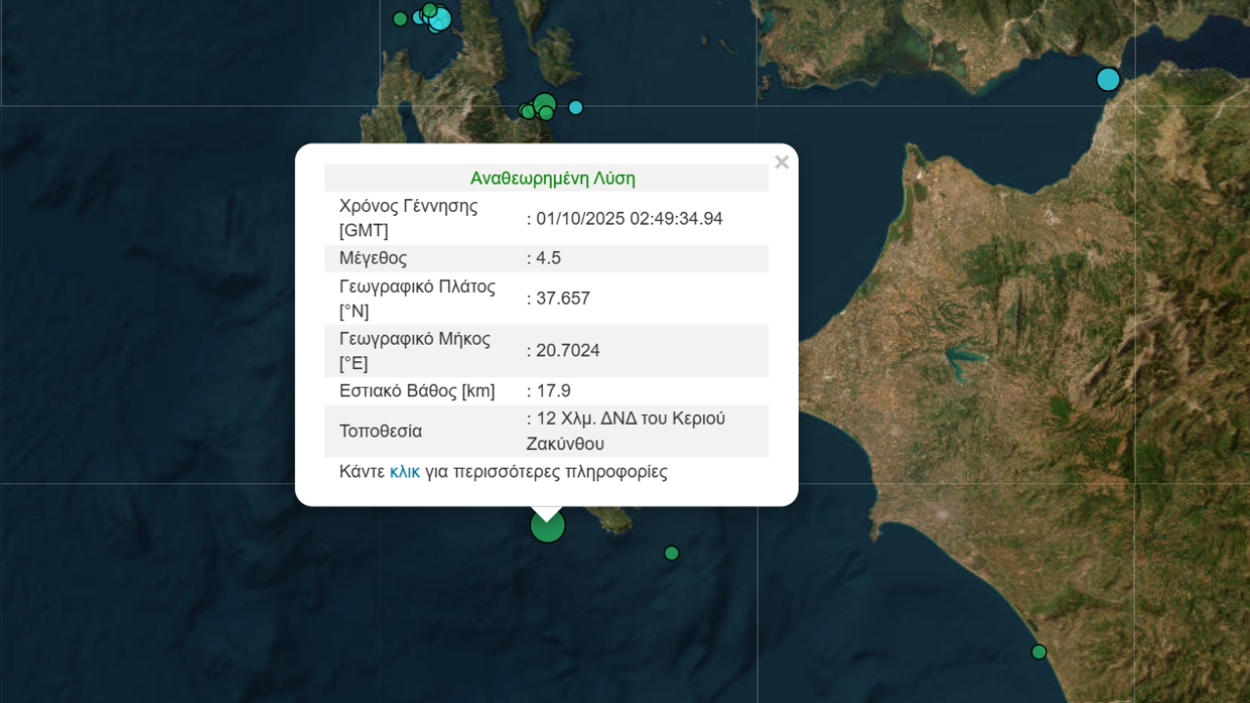
Task: Click the longitude value 20.7024
Action: [566, 351]
